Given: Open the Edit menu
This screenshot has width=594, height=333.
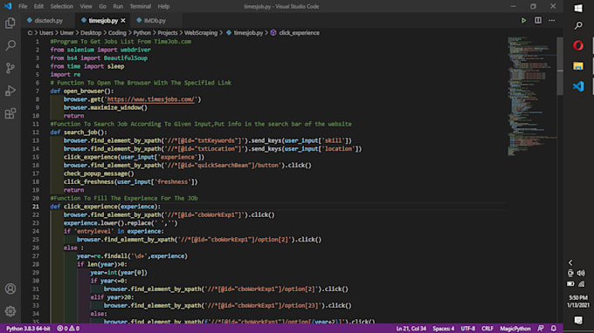Looking at the screenshot, I should (x=38, y=6).
